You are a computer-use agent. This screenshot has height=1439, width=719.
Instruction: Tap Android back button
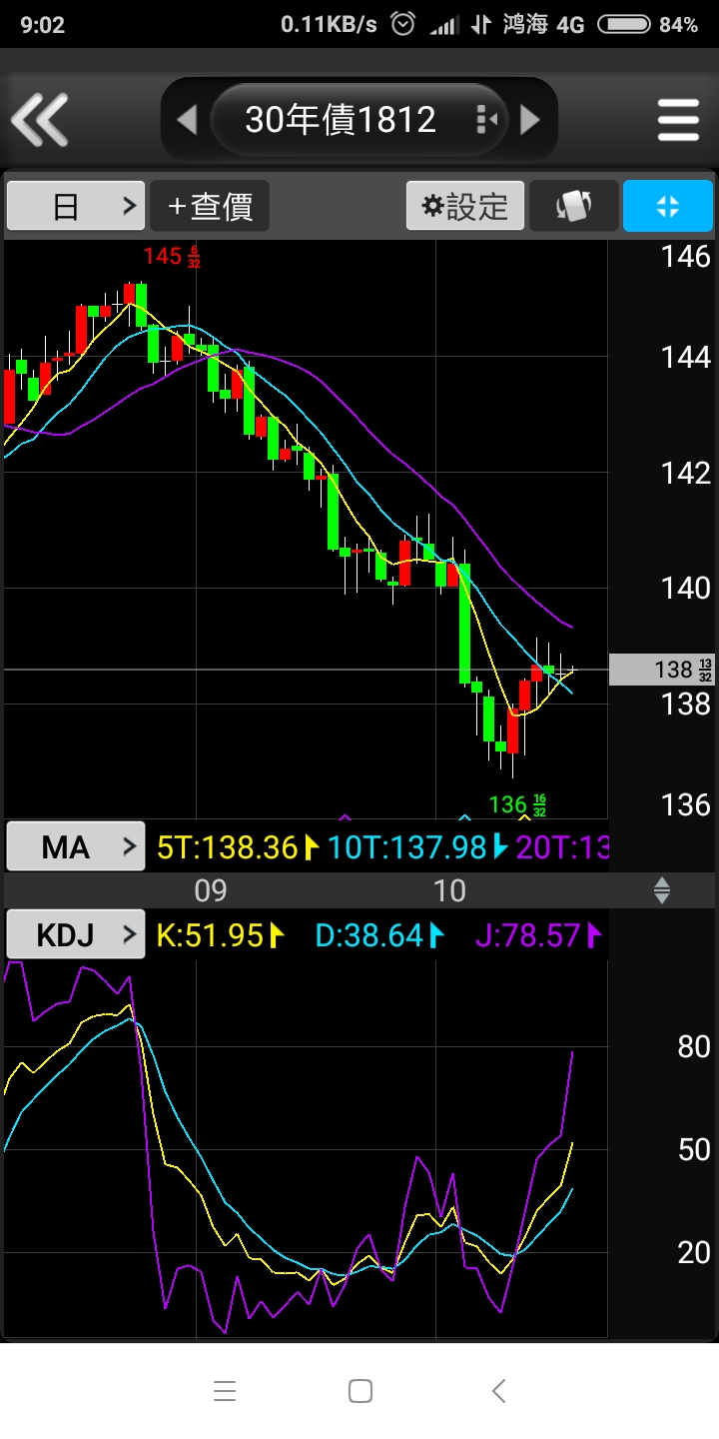click(x=499, y=1391)
